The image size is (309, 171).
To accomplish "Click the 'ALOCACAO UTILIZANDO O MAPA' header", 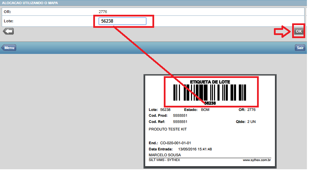I will (30, 3).
